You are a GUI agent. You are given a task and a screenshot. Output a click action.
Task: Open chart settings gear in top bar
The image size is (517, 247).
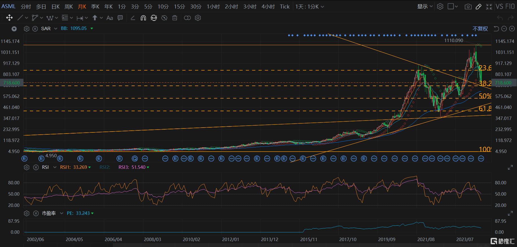(x=440, y=6)
